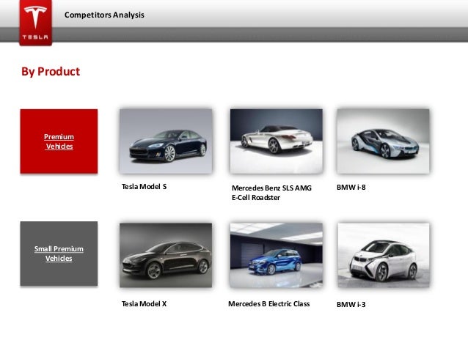This screenshot has height=351, width=468.
Task: Click the gray Small Premium Vehicles box
Action: (x=59, y=271)
